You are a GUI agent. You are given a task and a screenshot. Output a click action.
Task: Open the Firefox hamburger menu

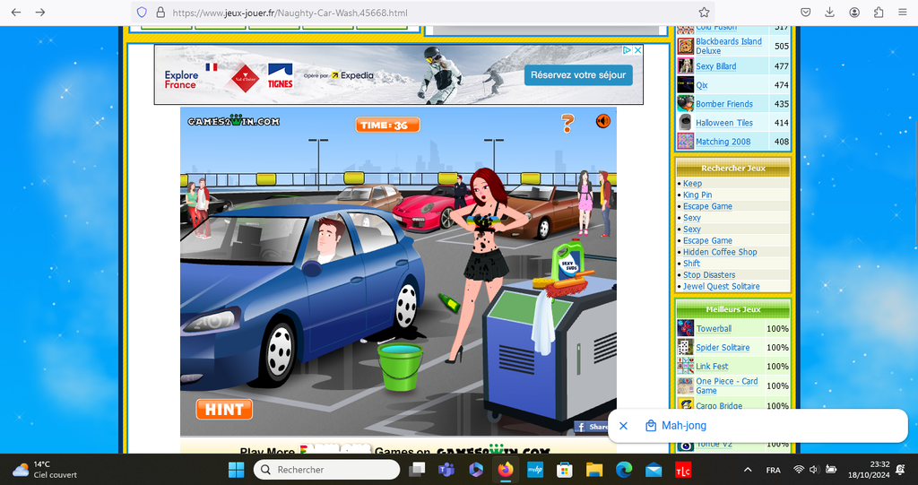(902, 13)
